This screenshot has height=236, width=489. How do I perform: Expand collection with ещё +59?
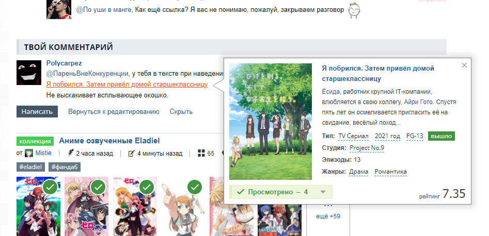coord(327,215)
